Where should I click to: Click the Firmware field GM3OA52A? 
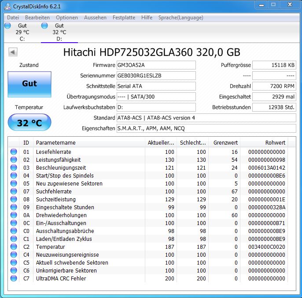pyautogui.click(x=156, y=65)
